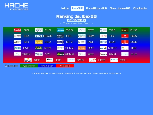Click the Viscofan logo
The height and width of the screenshot is (115, 153).
click(39, 54)
